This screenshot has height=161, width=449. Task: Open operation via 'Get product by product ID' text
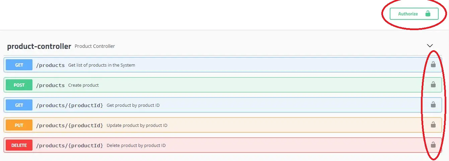[133, 105]
